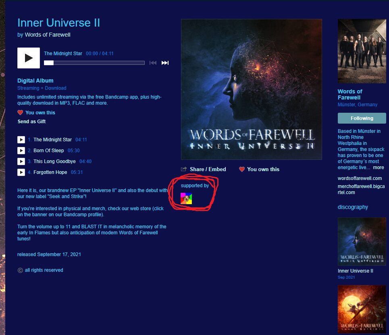
Task: Click the 'released September 17, 2021' text
Action: [49, 254]
